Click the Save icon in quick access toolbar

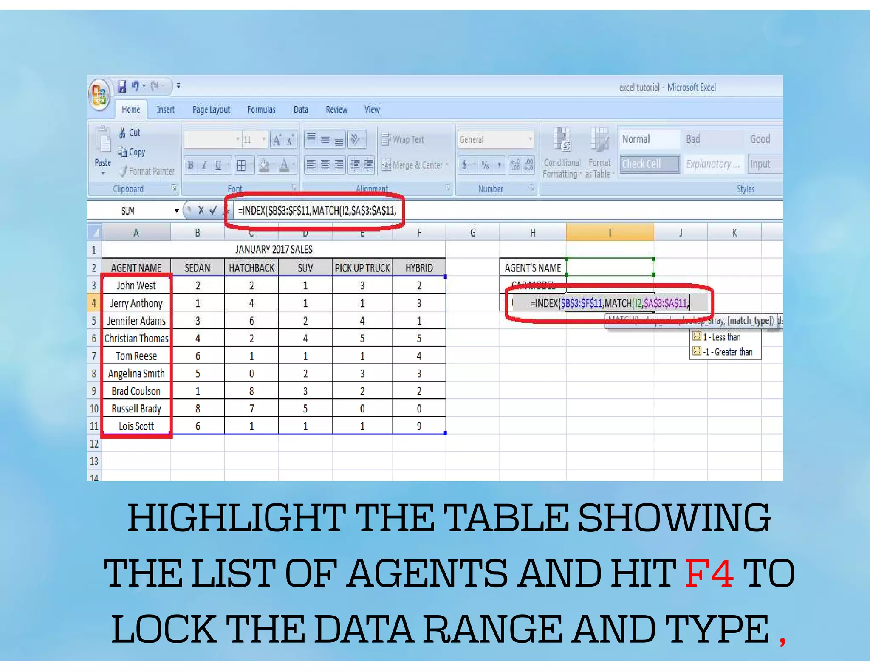[x=122, y=87]
